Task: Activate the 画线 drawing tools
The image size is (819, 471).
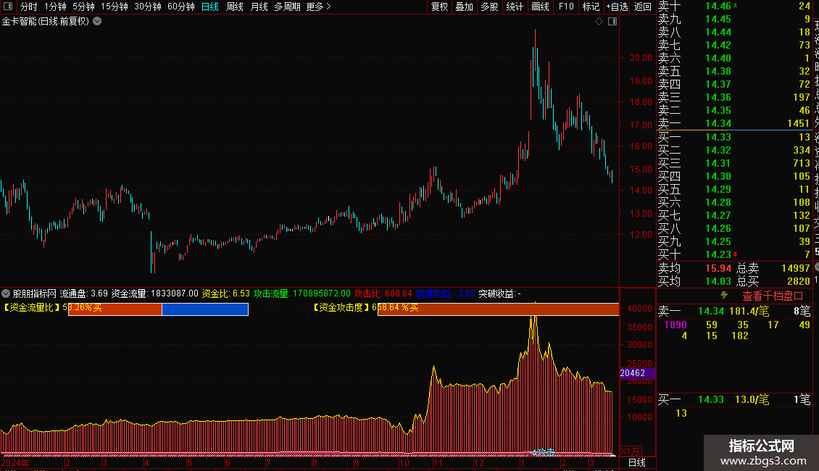Action: pyautogui.click(x=540, y=7)
